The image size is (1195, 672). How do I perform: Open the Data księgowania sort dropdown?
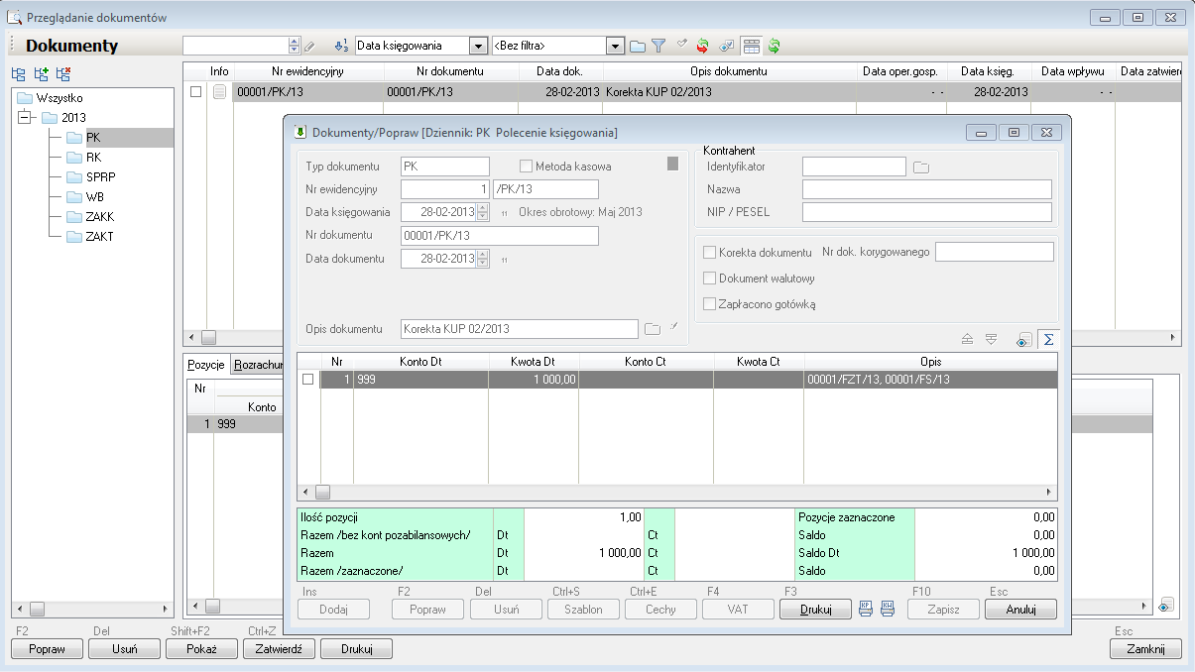click(x=478, y=46)
